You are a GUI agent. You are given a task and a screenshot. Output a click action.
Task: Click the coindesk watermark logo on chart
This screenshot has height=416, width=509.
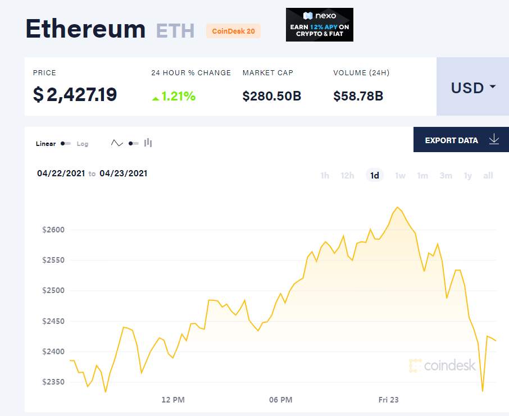(443, 365)
